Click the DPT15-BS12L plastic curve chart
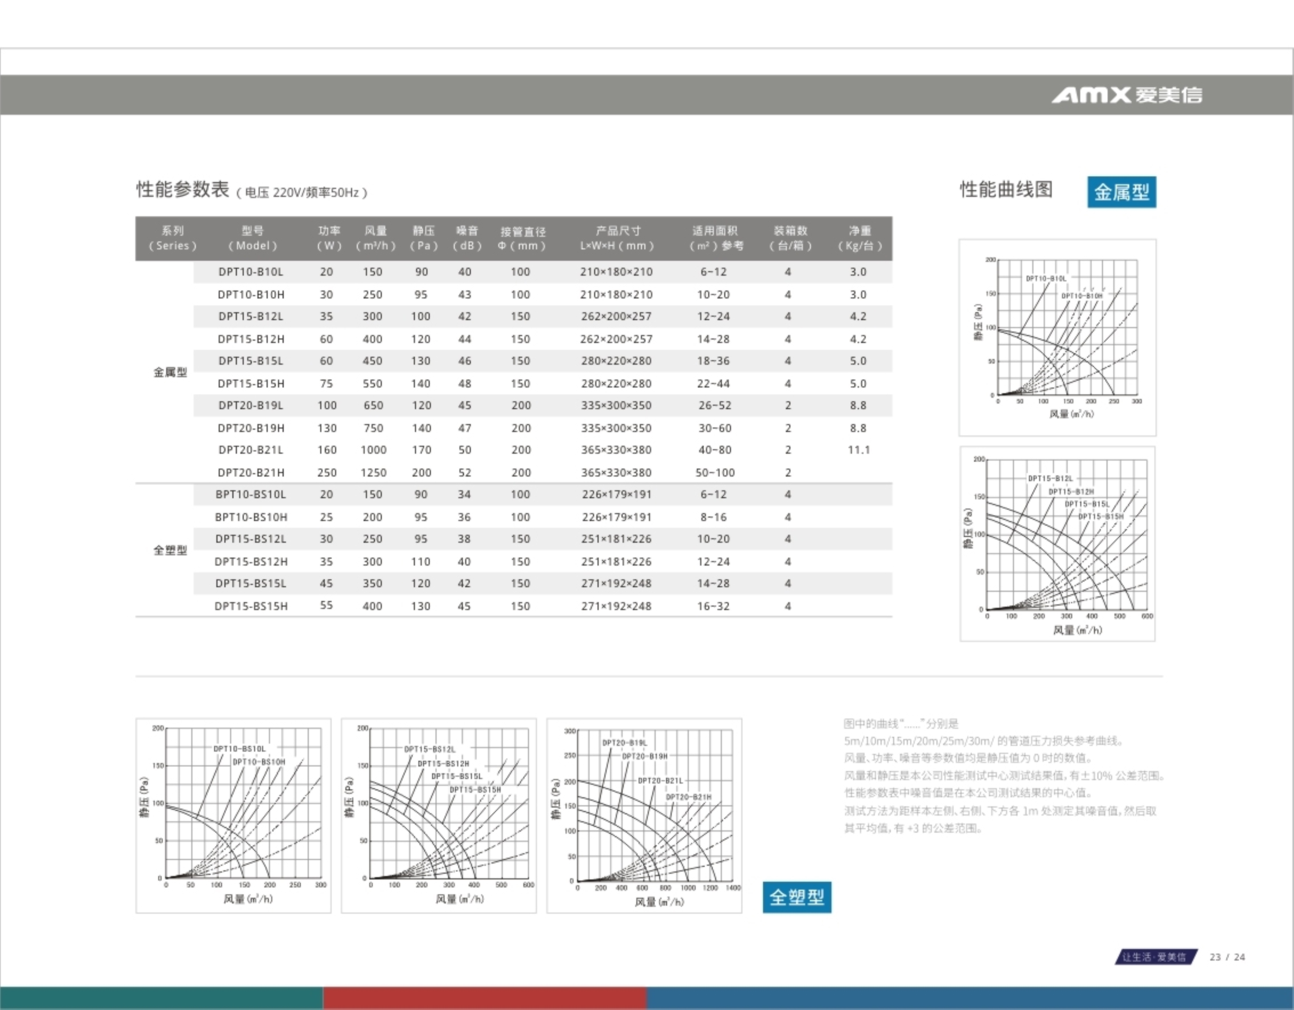This screenshot has width=1294, height=1010. [438, 816]
